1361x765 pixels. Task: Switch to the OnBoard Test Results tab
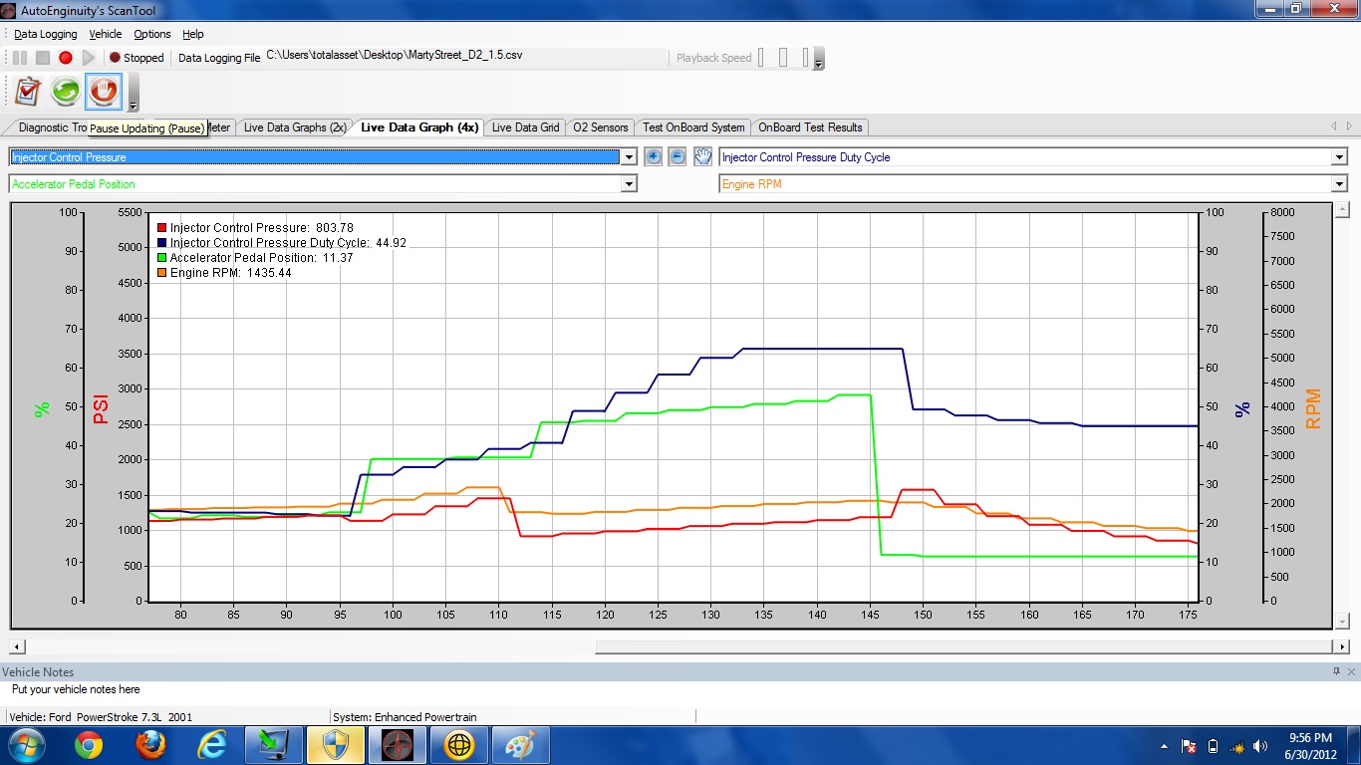tap(810, 127)
